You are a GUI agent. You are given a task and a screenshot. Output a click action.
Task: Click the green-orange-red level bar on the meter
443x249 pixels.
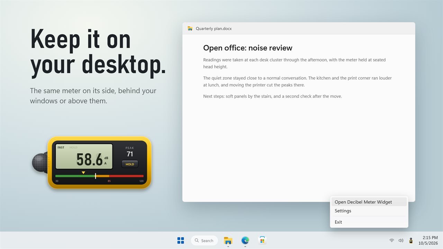click(99, 176)
